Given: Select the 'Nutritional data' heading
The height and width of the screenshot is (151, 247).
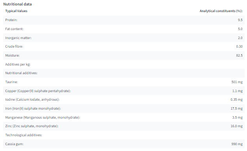Looking at the screenshot, I should pos(18,4).
